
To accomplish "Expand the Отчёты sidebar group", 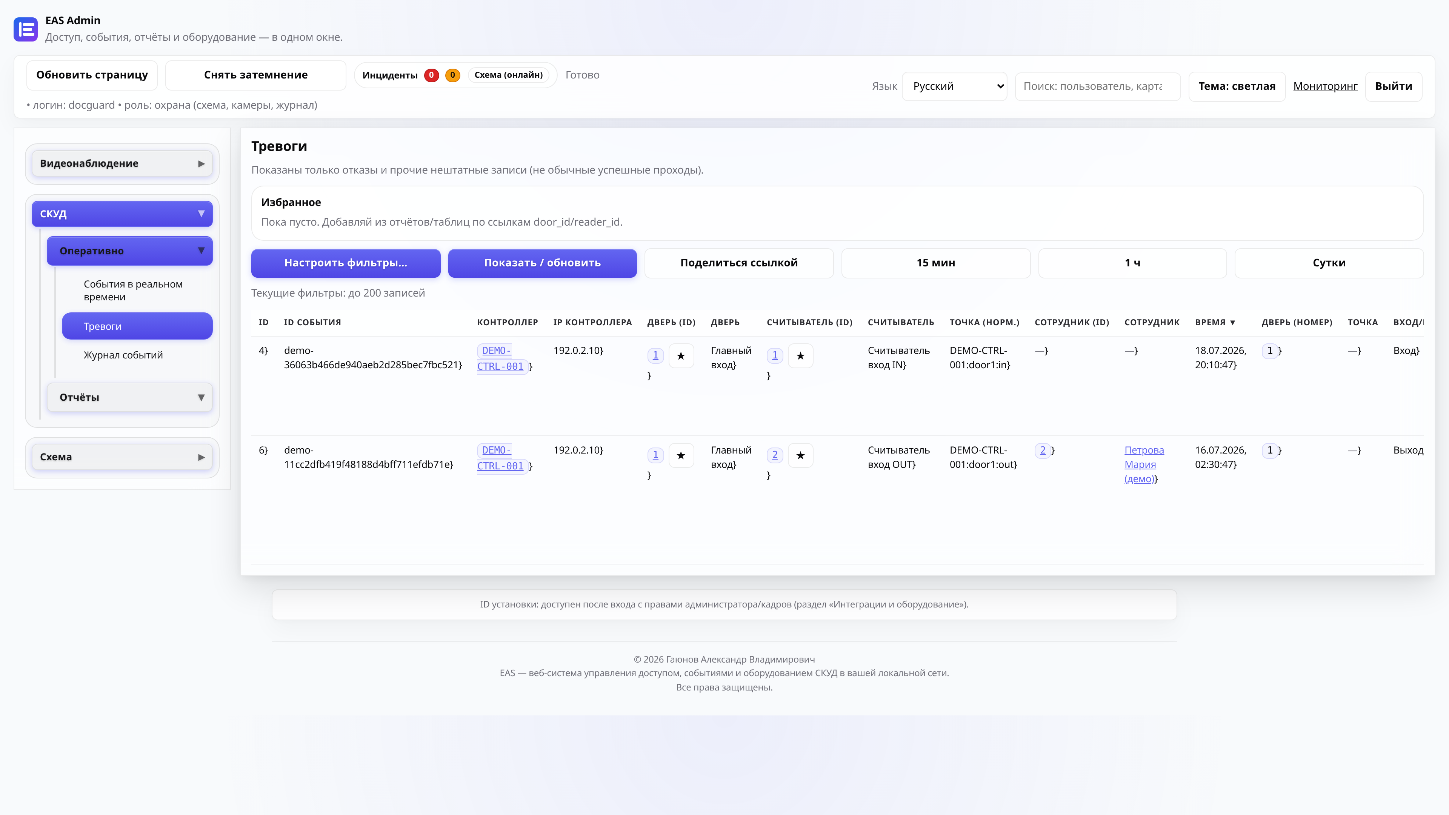I will tap(129, 397).
